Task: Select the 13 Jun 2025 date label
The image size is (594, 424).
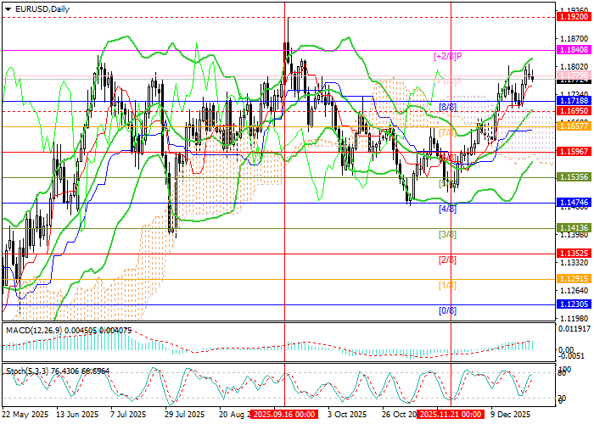Action: click(77, 415)
